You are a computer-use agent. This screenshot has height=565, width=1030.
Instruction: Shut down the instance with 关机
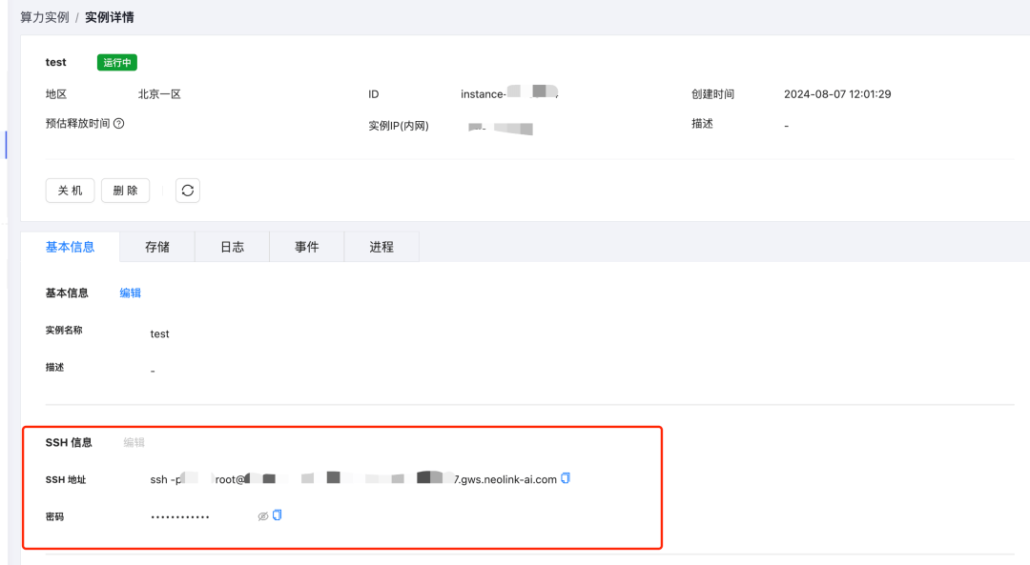[x=70, y=190]
